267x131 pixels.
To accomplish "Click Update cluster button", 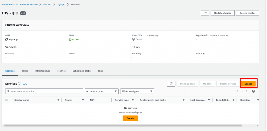I will [x=223, y=13].
